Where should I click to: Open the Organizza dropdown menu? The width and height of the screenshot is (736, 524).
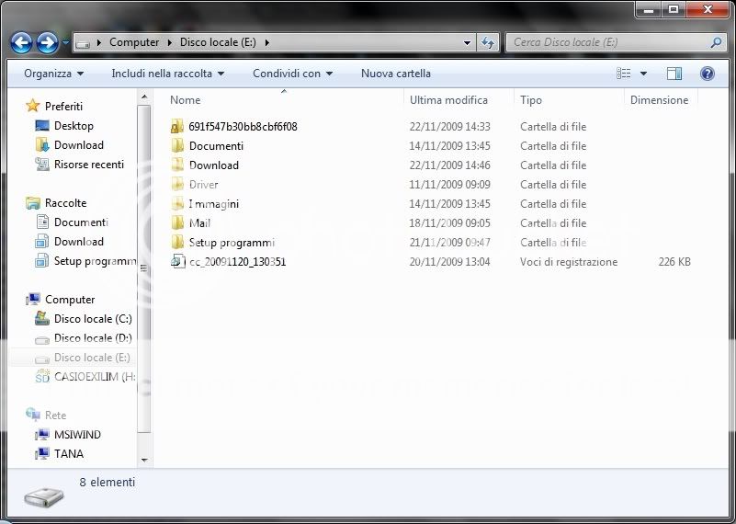(53, 74)
